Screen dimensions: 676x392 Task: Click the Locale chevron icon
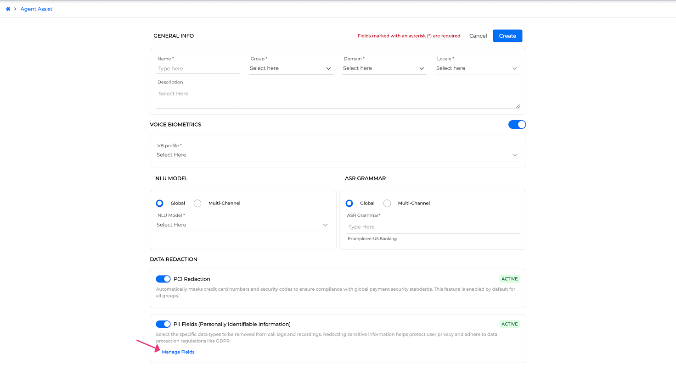pyautogui.click(x=515, y=69)
